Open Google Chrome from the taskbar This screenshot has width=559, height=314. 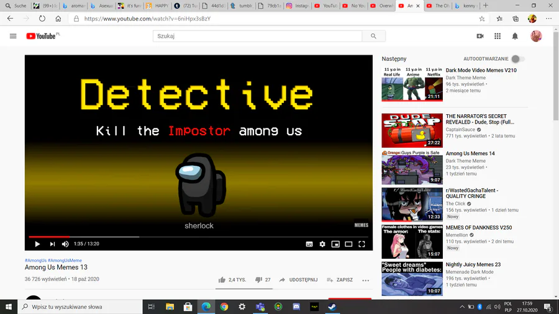(x=224, y=307)
